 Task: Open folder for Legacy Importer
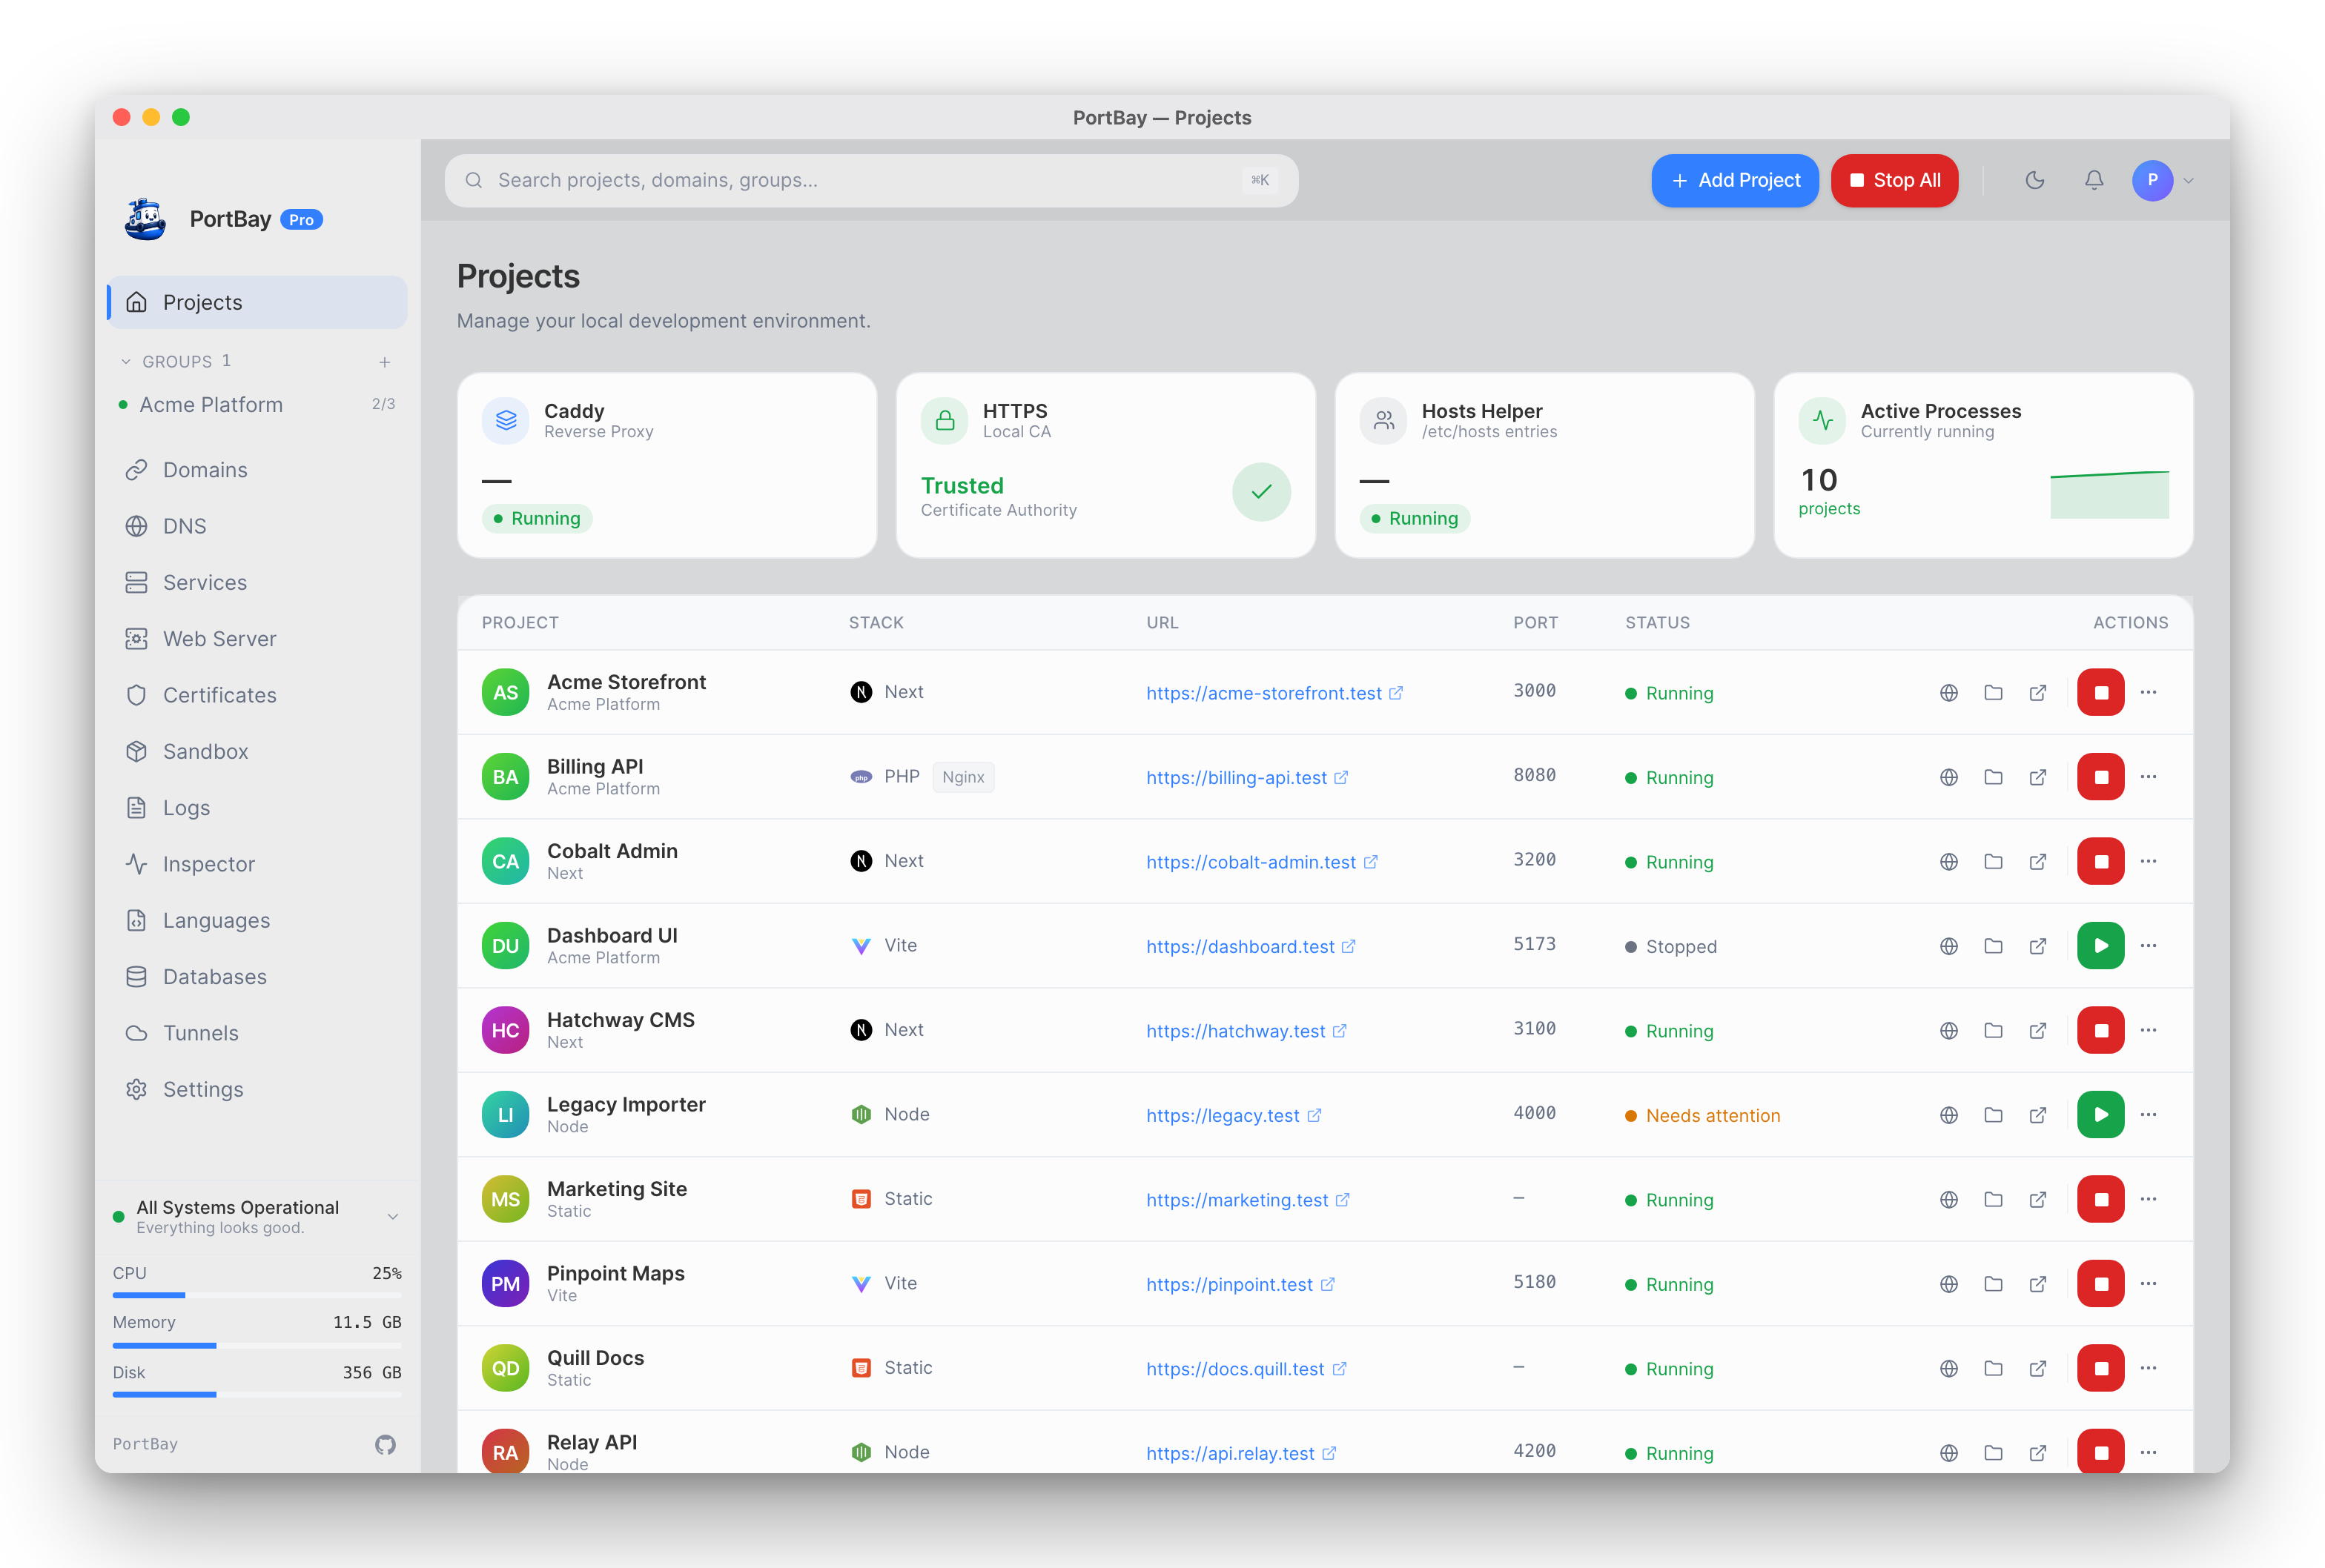click(x=1993, y=1115)
